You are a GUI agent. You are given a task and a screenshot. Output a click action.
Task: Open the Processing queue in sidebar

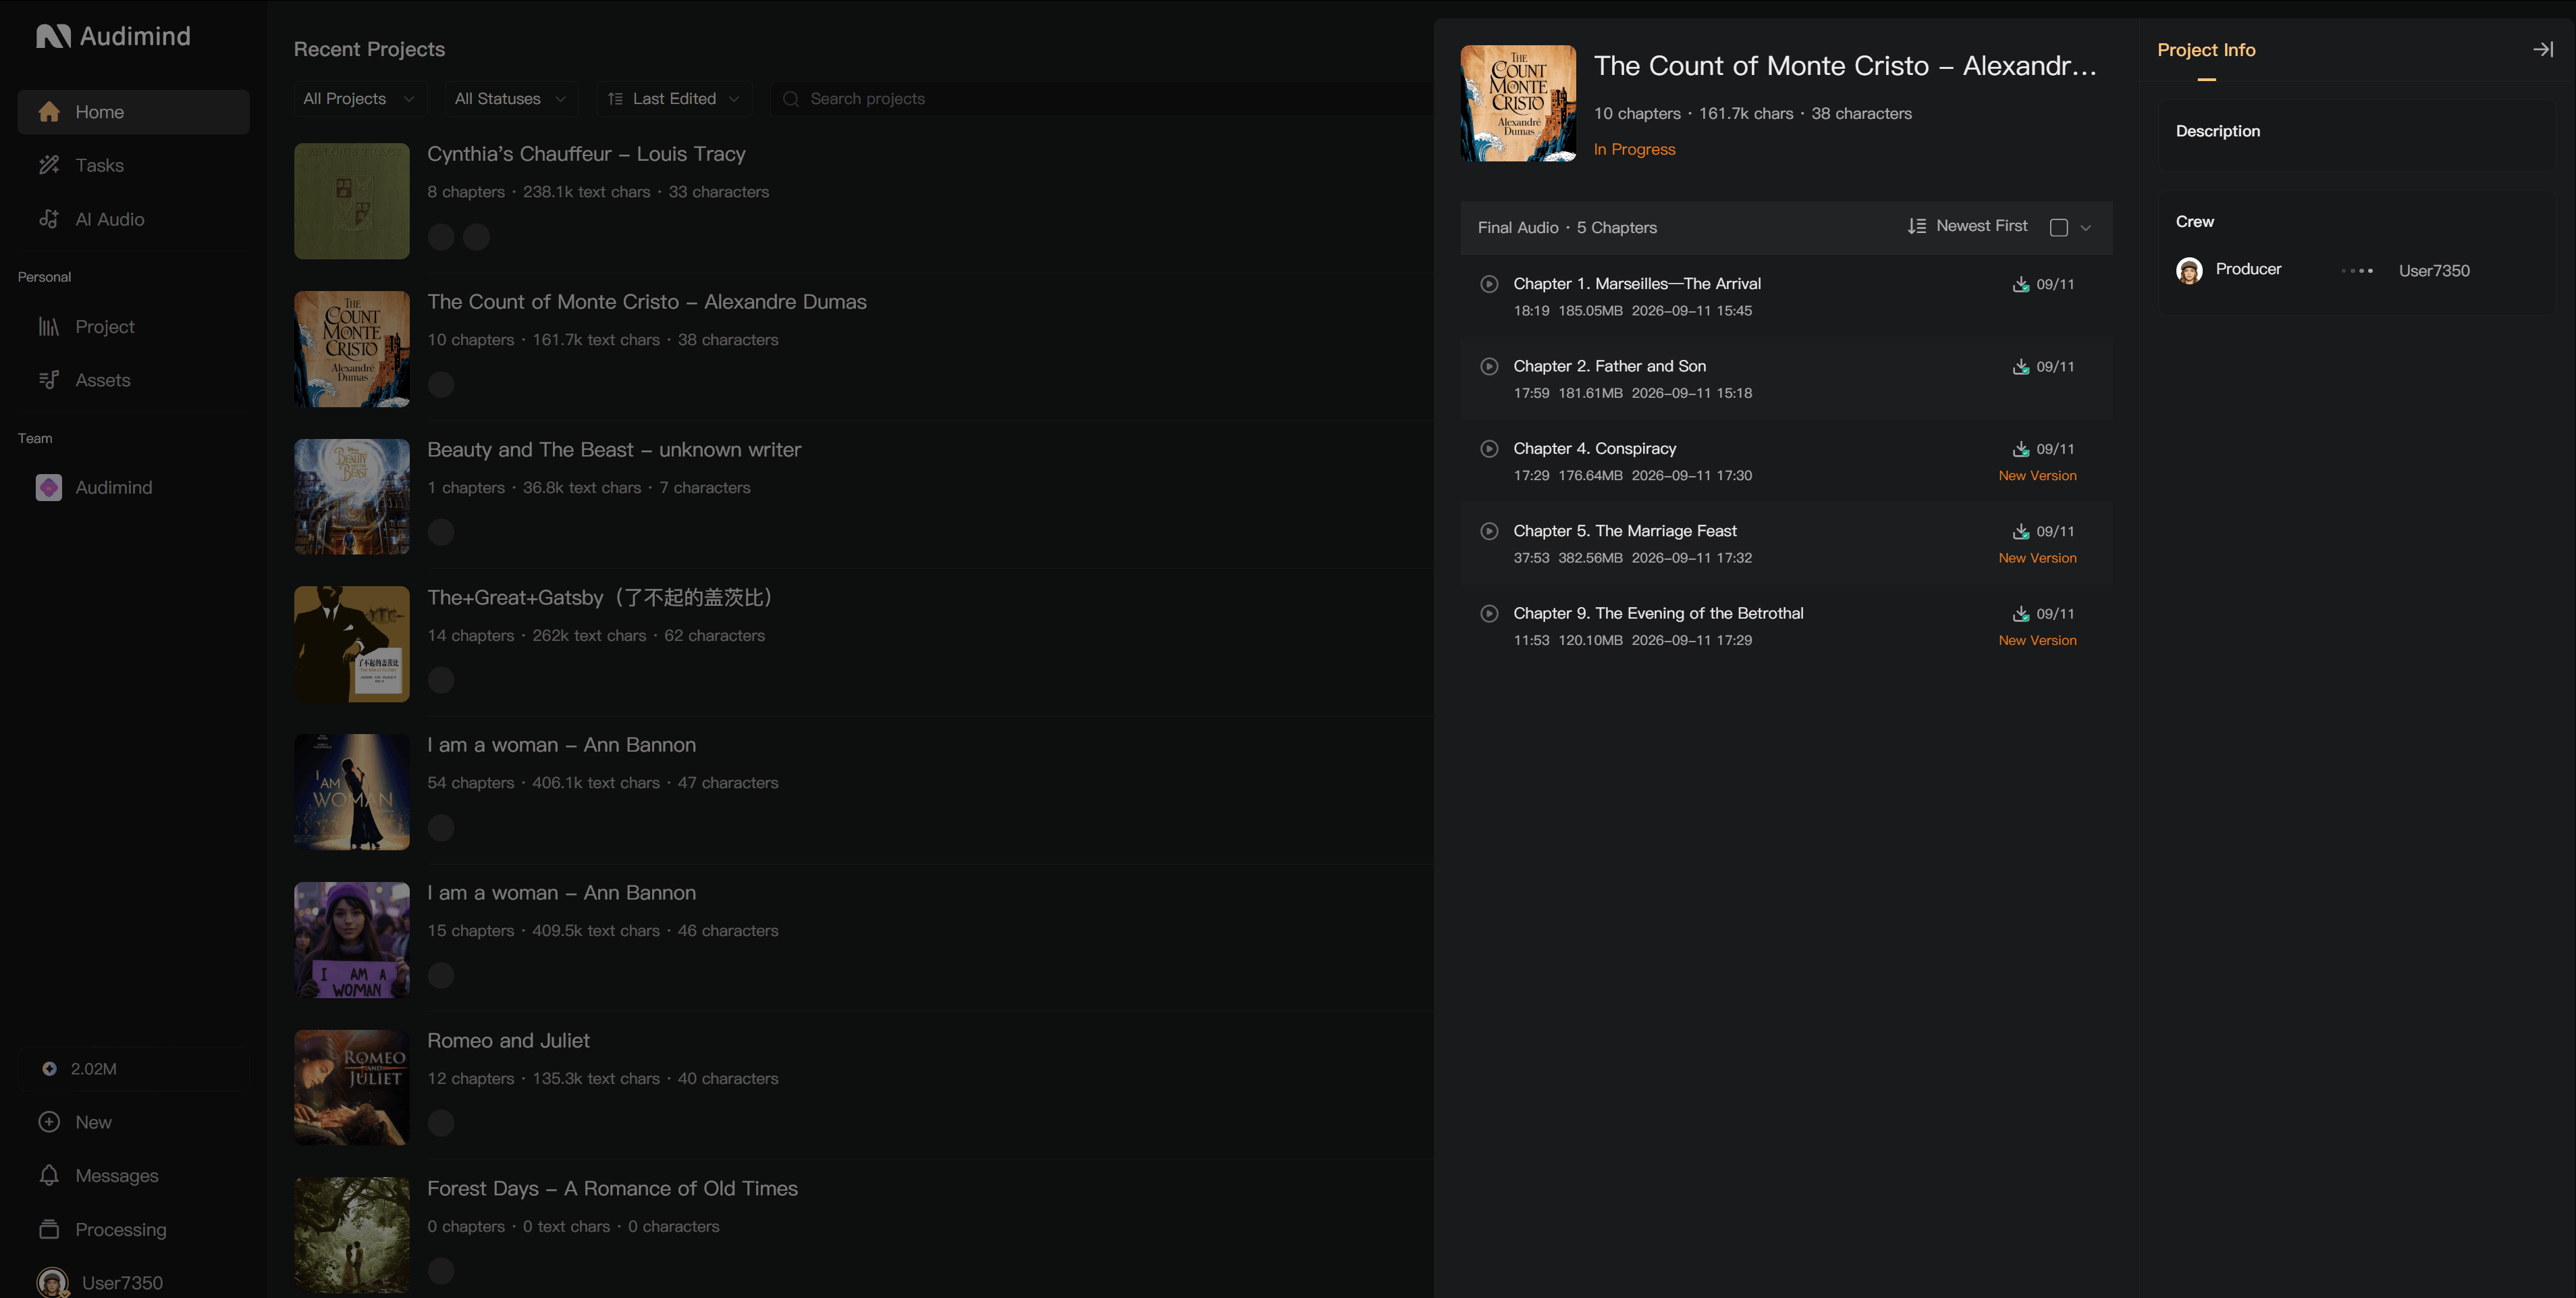click(133, 1230)
